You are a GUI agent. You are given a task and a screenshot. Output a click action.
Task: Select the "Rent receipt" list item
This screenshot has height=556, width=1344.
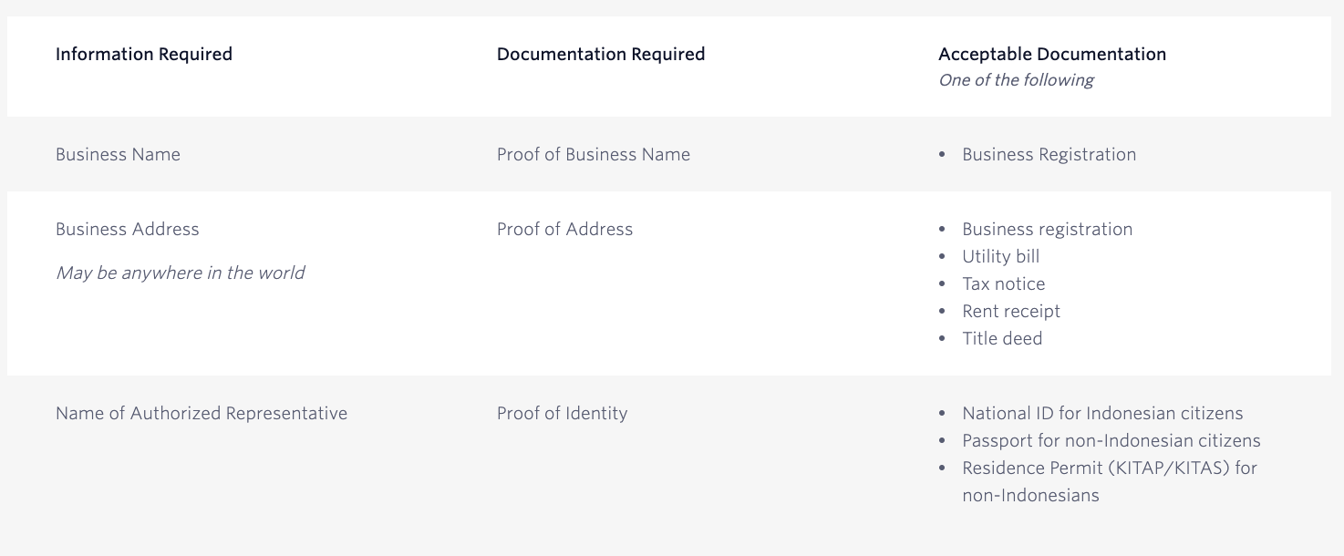click(x=1011, y=312)
